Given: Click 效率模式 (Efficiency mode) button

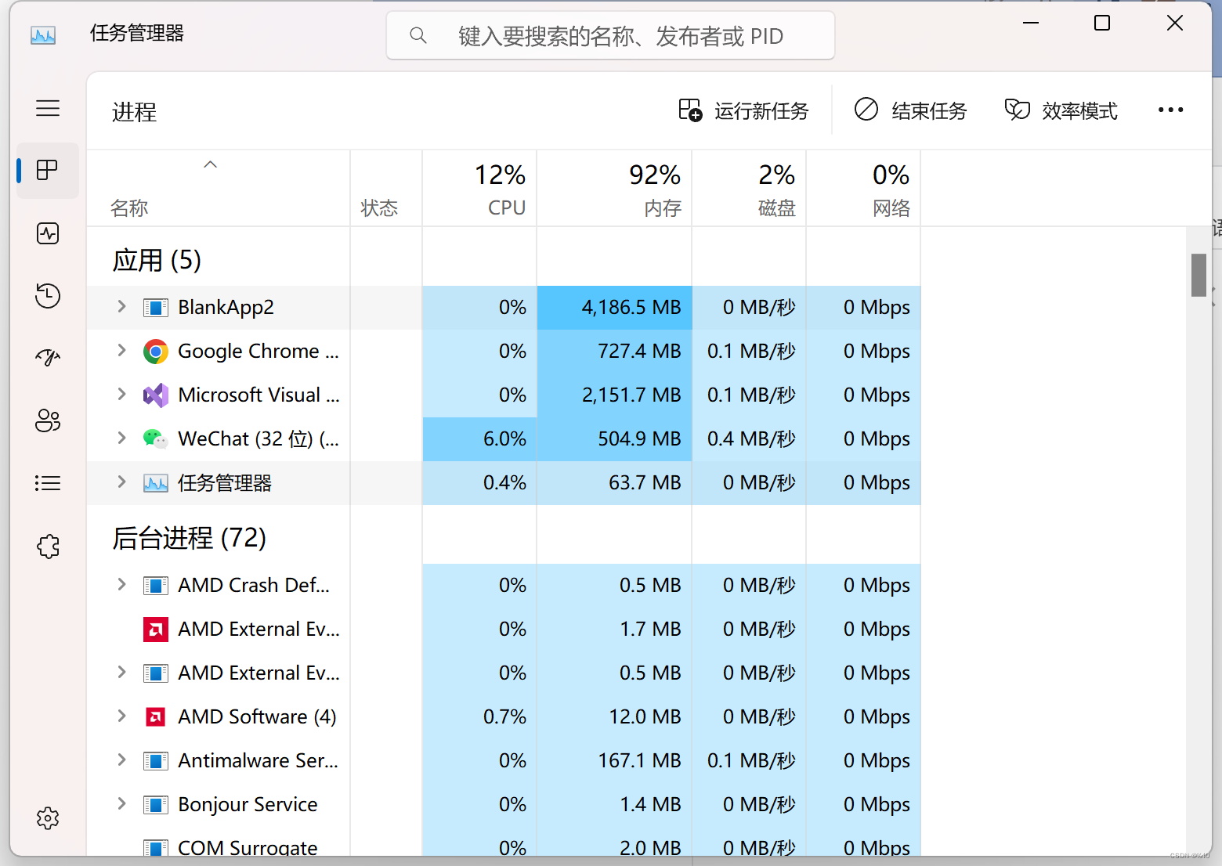Looking at the screenshot, I should (x=1061, y=110).
